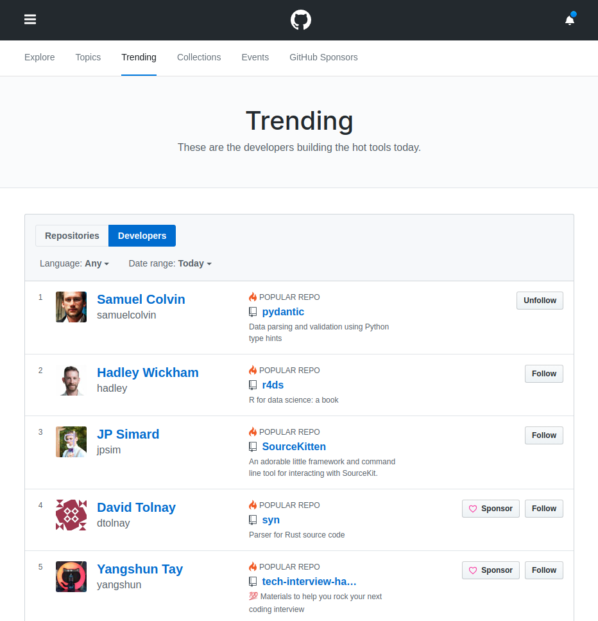Click 'Parser for Rust source code' description
Viewport: 598px width, 621px height.
pos(297,535)
